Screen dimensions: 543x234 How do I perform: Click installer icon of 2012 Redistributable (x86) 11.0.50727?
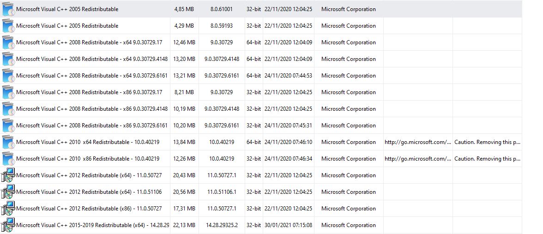tap(8, 209)
